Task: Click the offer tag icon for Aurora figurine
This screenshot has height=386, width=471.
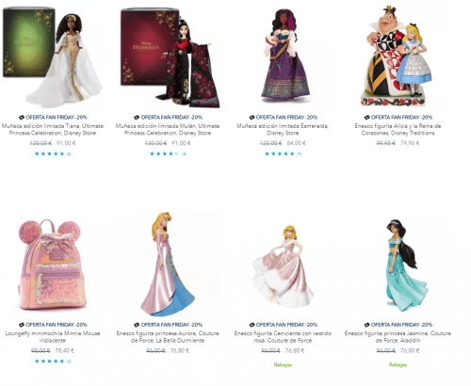Action: pos(137,325)
